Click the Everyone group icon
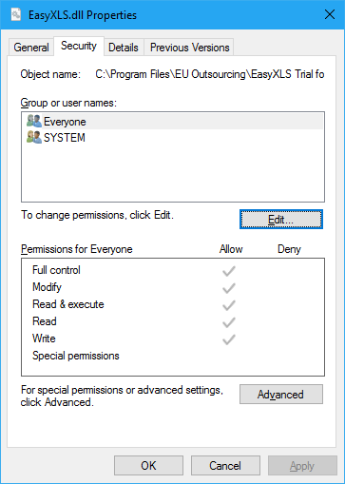The image size is (345, 484). [x=34, y=121]
